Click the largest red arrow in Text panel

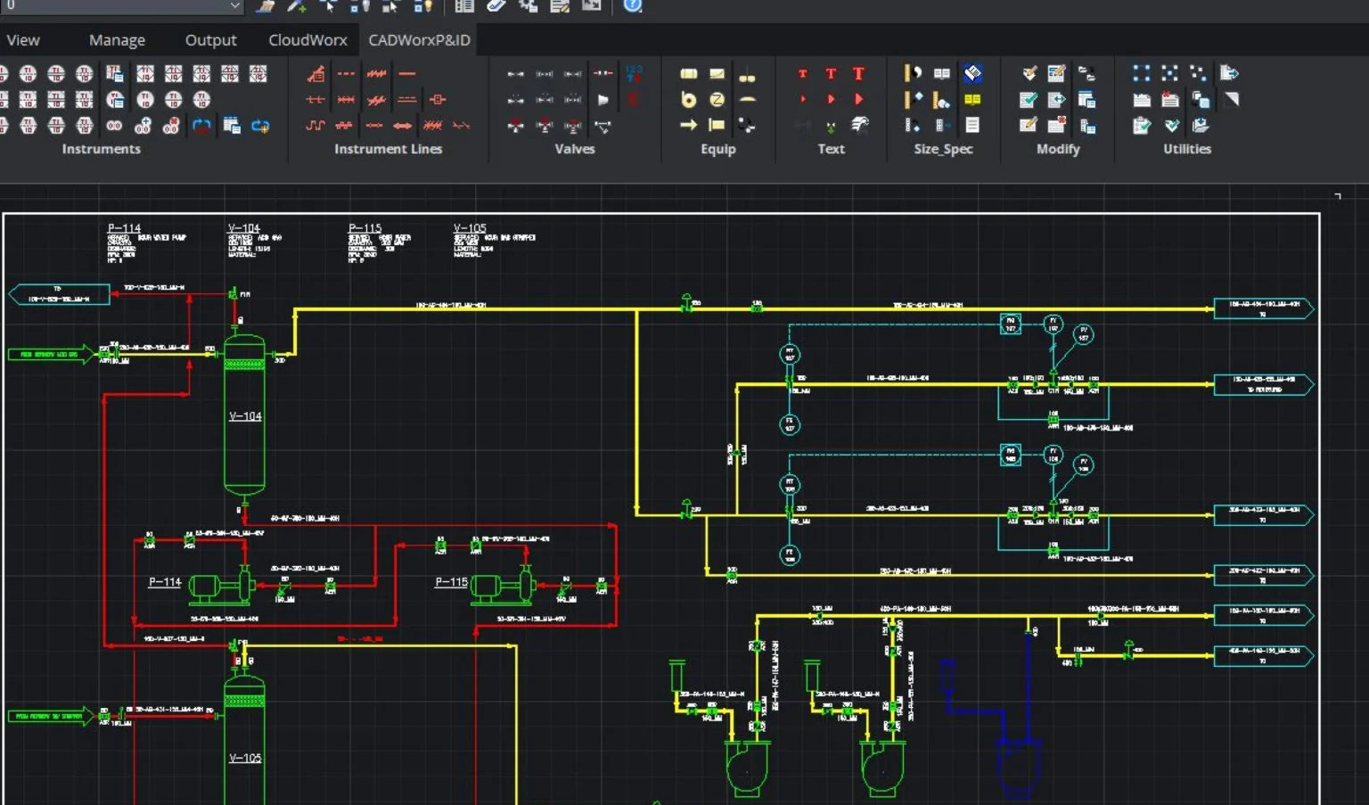[x=859, y=100]
